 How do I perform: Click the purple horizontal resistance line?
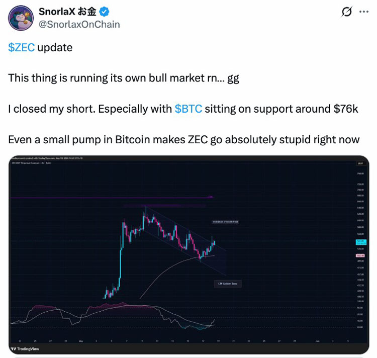click(111, 198)
